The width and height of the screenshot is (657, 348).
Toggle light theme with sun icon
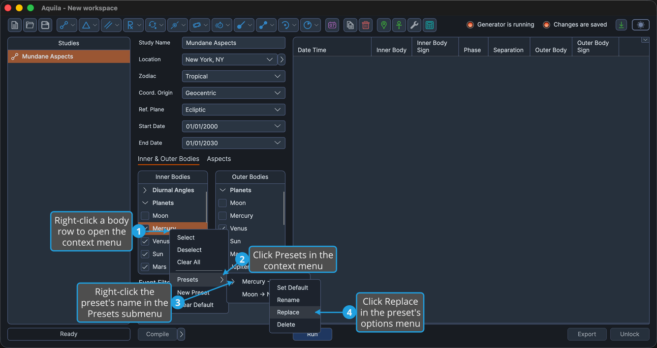click(641, 25)
